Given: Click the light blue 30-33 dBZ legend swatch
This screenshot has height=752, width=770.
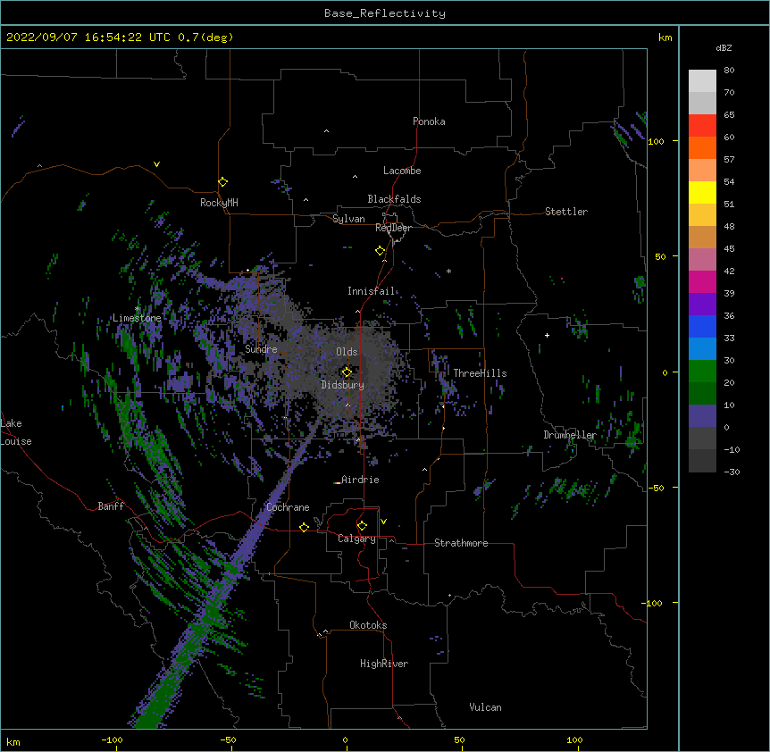Looking at the screenshot, I should click(x=702, y=349).
